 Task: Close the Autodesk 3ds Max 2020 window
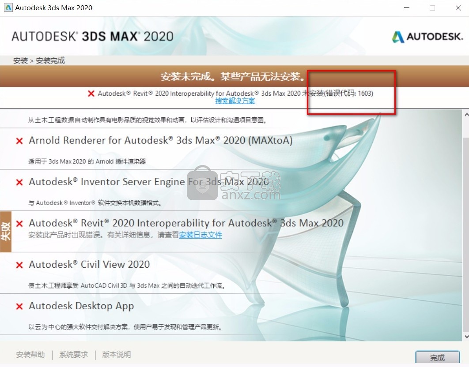coord(458,8)
